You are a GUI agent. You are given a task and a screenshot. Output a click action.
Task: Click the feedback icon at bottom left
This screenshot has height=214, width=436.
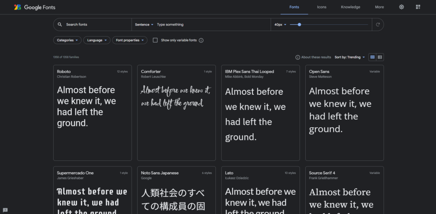coord(5,210)
